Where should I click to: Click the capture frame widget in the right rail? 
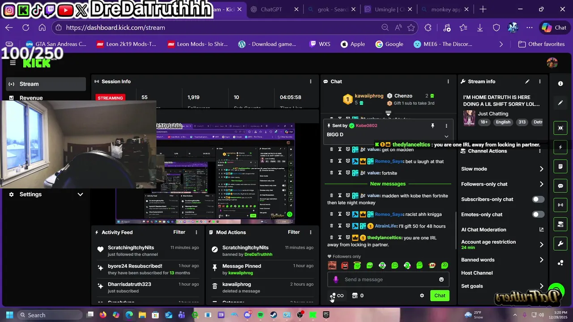(x=560, y=128)
